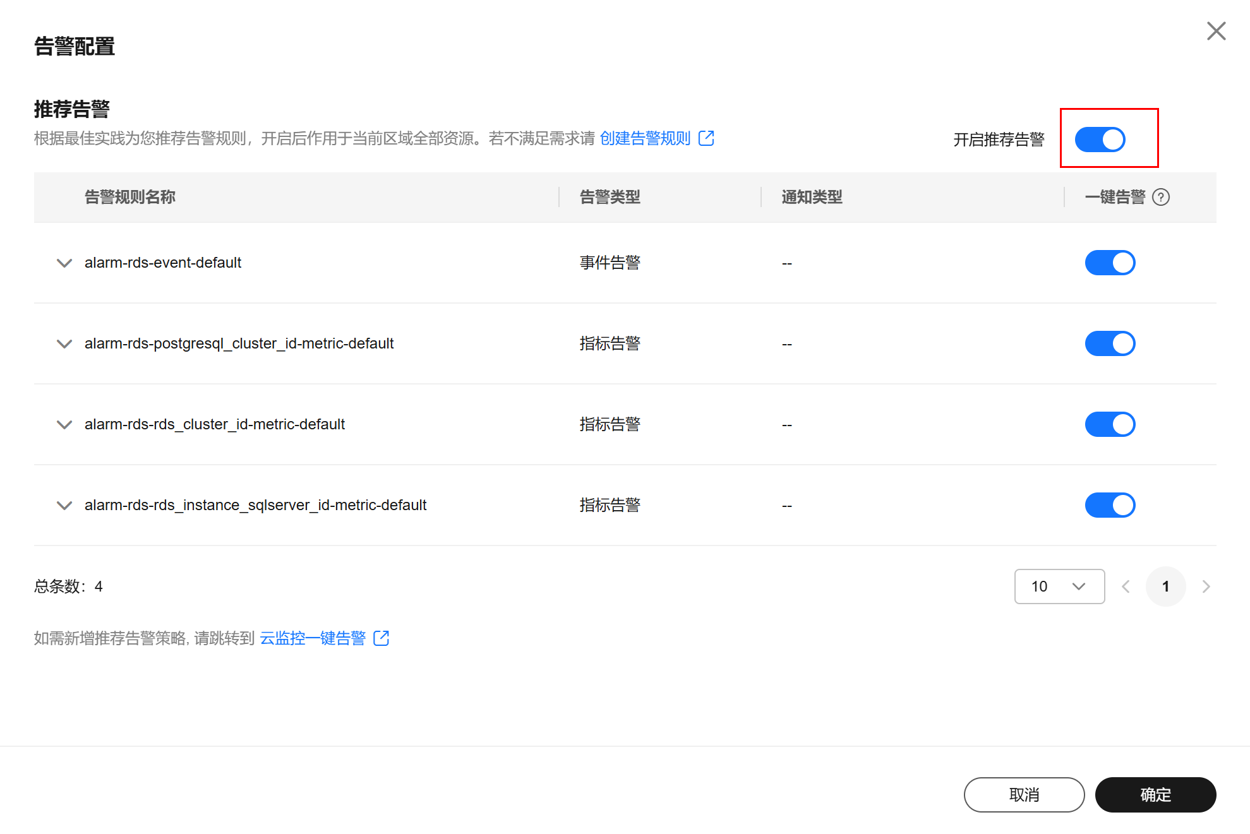The image size is (1250, 834).
Task: Click external link icon after 云监控一键告警
Action: point(381,638)
